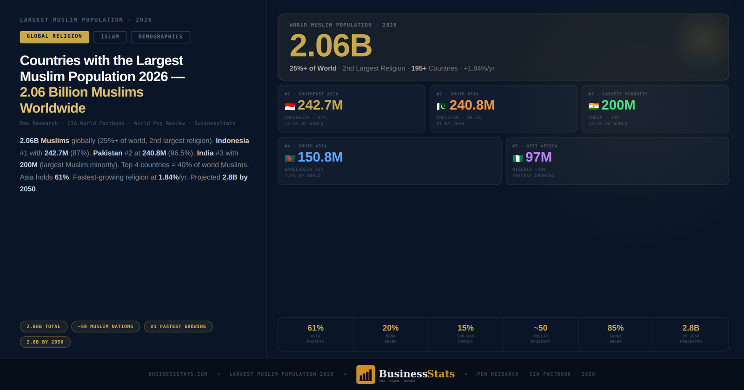Click the 20% MENA Share stat cell
Screen dimensions: 744x390
[390, 334]
